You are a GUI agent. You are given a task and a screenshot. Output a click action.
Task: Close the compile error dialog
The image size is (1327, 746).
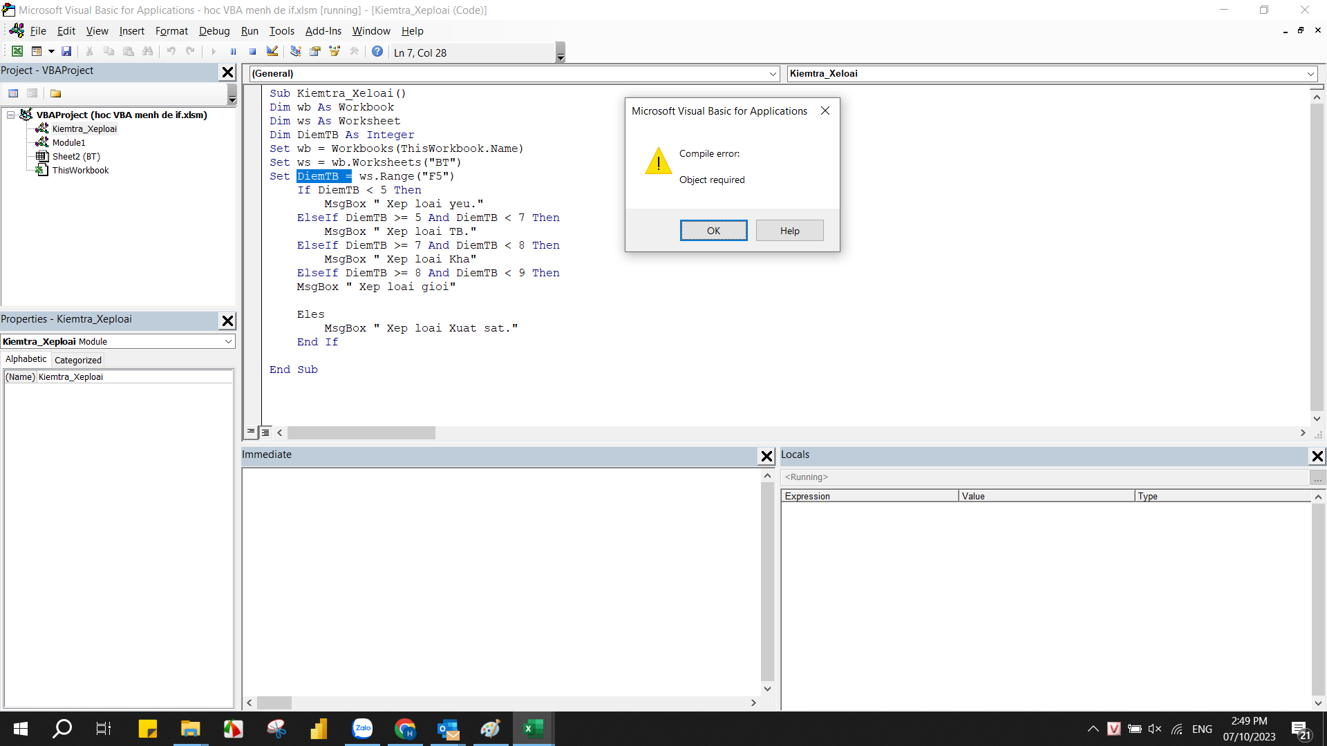click(825, 111)
